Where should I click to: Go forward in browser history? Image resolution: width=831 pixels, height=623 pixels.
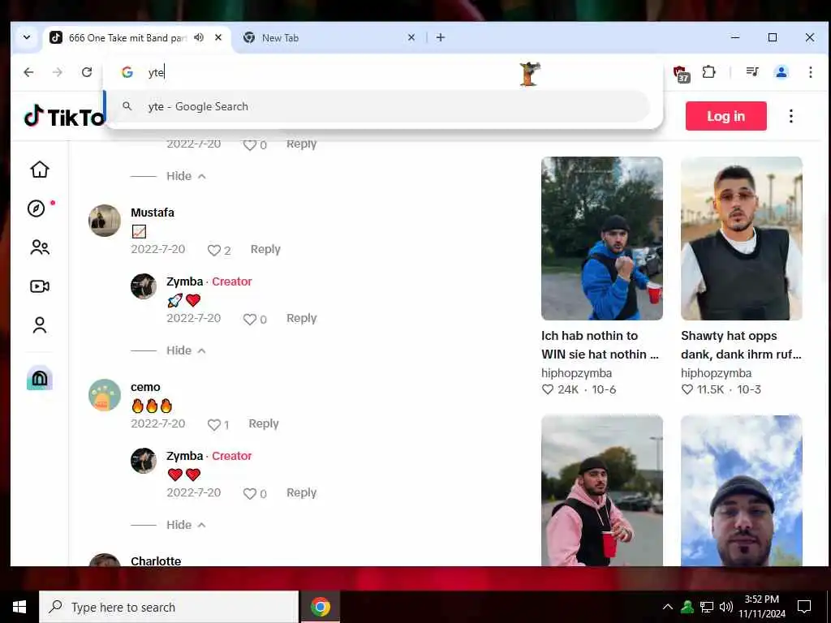click(x=58, y=72)
